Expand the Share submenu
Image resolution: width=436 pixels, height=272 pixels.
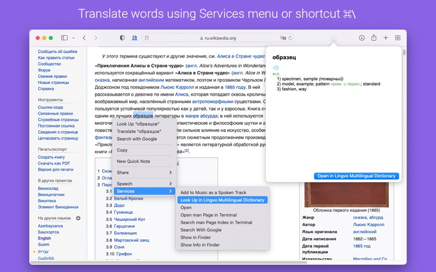[x=144, y=172]
